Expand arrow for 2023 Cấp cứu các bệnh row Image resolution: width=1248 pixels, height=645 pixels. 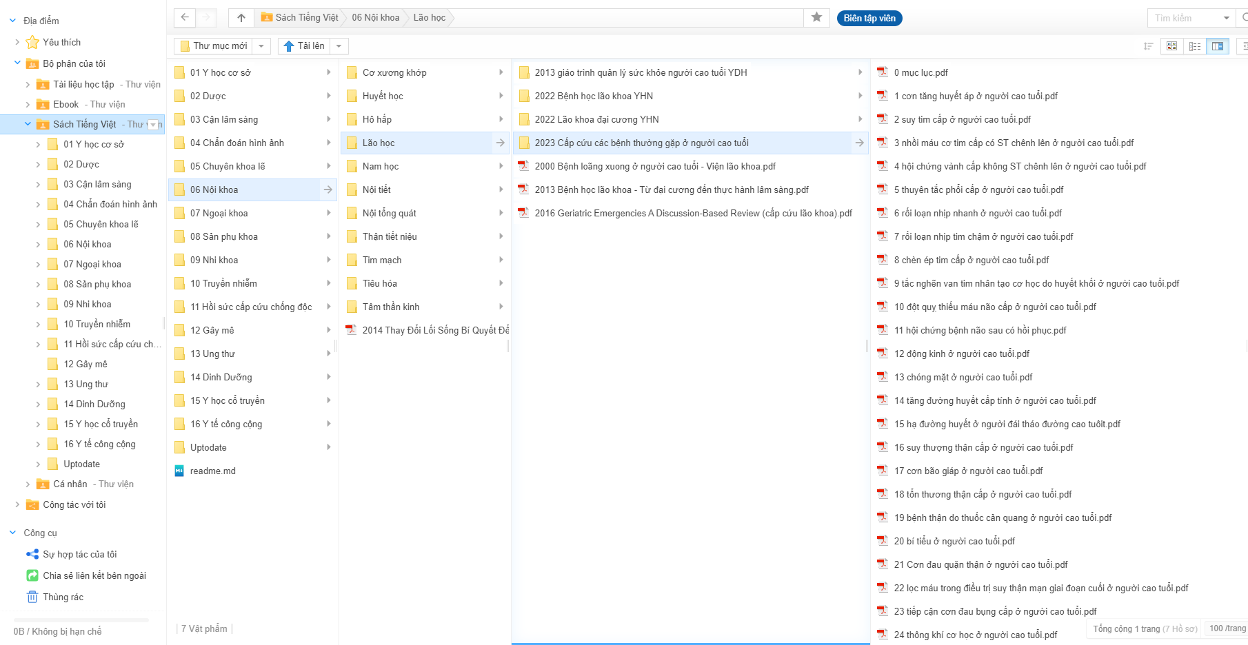pyautogui.click(x=860, y=143)
